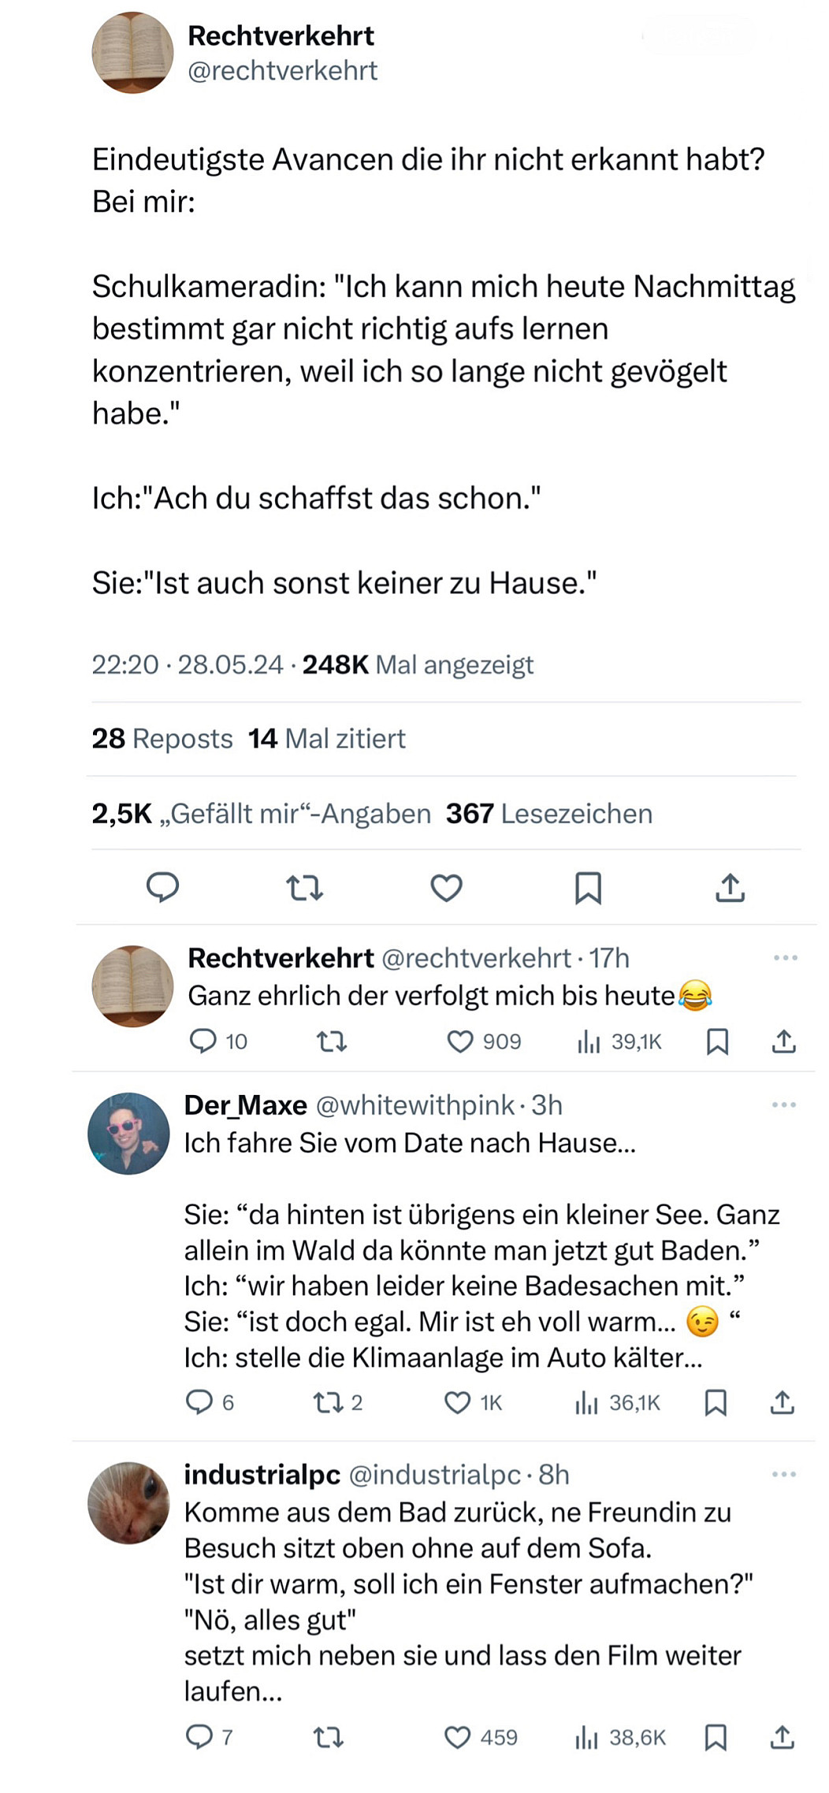The image size is (829, 1793).
Task: Open Der_Maxe's profile picture
Action: 128,1134
